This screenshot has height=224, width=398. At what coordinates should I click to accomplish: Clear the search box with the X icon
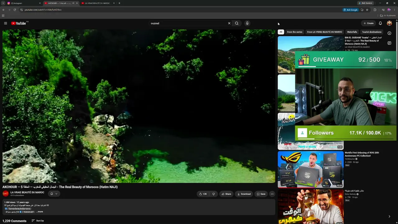(229, 23)
